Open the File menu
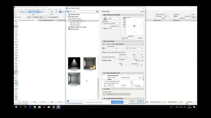211x118 pixels. coord(15,9)
